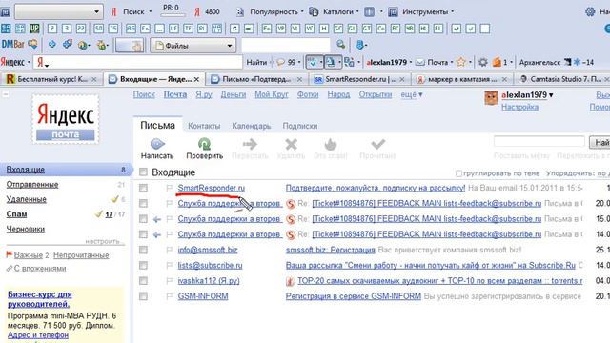The width and height of the screenshot is (610, 343).
Task: Click the green 'H' toolbar icon
Action: tap(324, 29)
